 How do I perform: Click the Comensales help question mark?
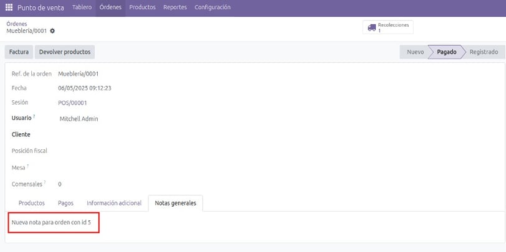pyautogui.click(x=45, y=182)
